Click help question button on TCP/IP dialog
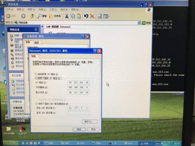 [95, 51]
